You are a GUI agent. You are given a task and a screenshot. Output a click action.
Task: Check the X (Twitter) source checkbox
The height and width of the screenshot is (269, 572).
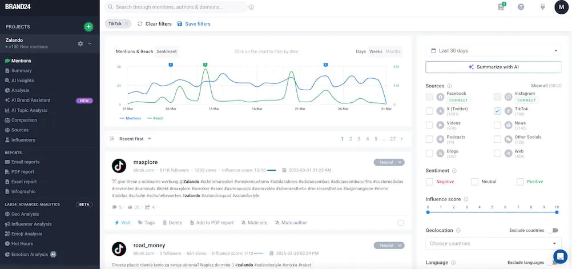coord(429,111)
